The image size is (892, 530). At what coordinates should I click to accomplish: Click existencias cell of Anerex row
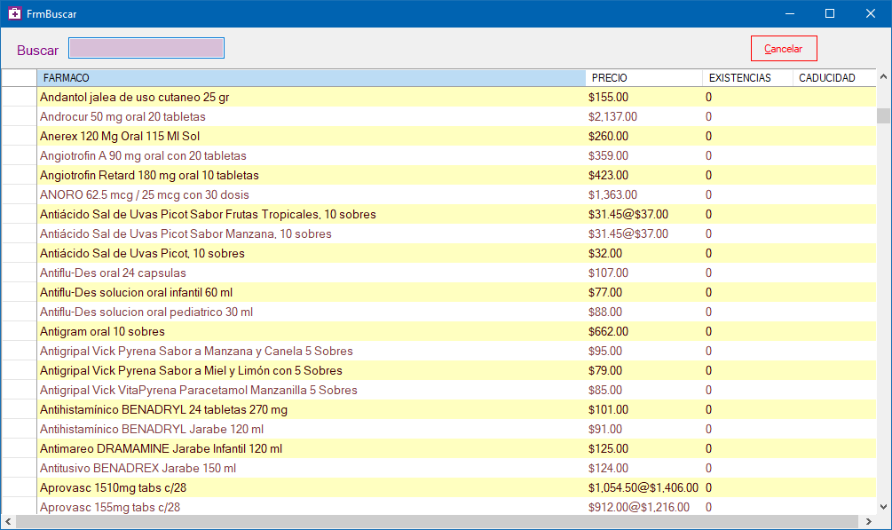point(747,136)
